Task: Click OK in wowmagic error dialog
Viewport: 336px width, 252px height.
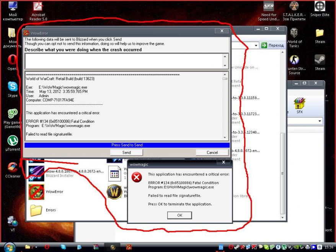Action: tap(179, 215)
